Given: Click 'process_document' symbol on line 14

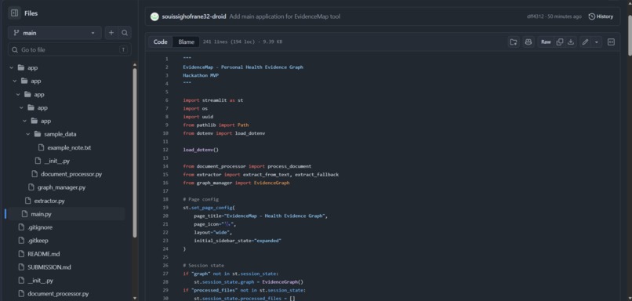Looking at the screenshot, I should [x=289, y=166].
